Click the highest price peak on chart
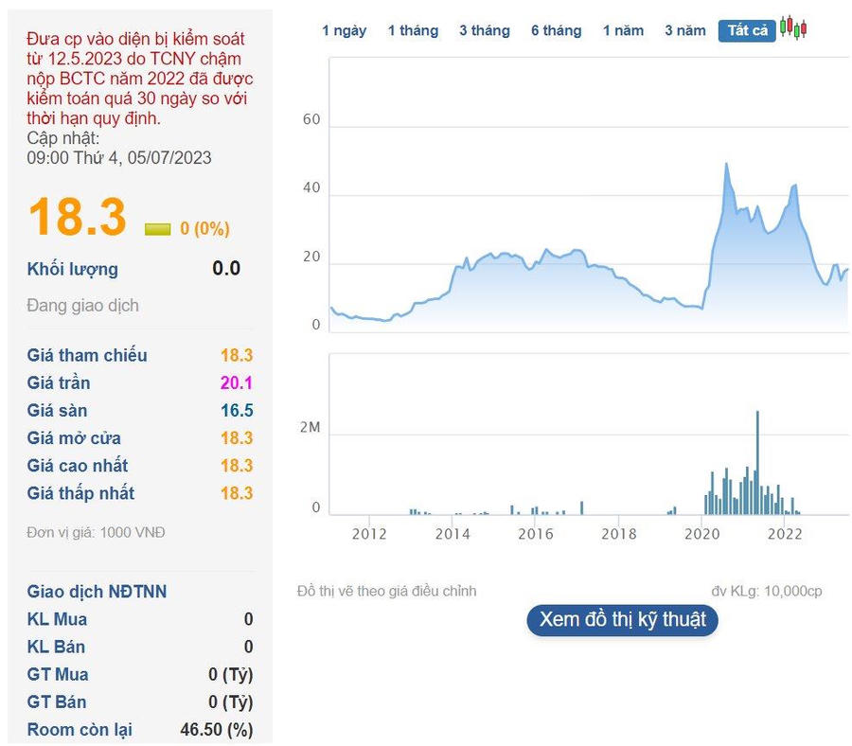The height and width of the screenshot is (746, 852). click(726, 165)
